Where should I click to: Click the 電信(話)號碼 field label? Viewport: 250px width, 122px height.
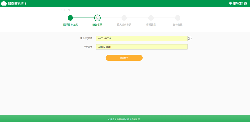click(x=86, y=38)
